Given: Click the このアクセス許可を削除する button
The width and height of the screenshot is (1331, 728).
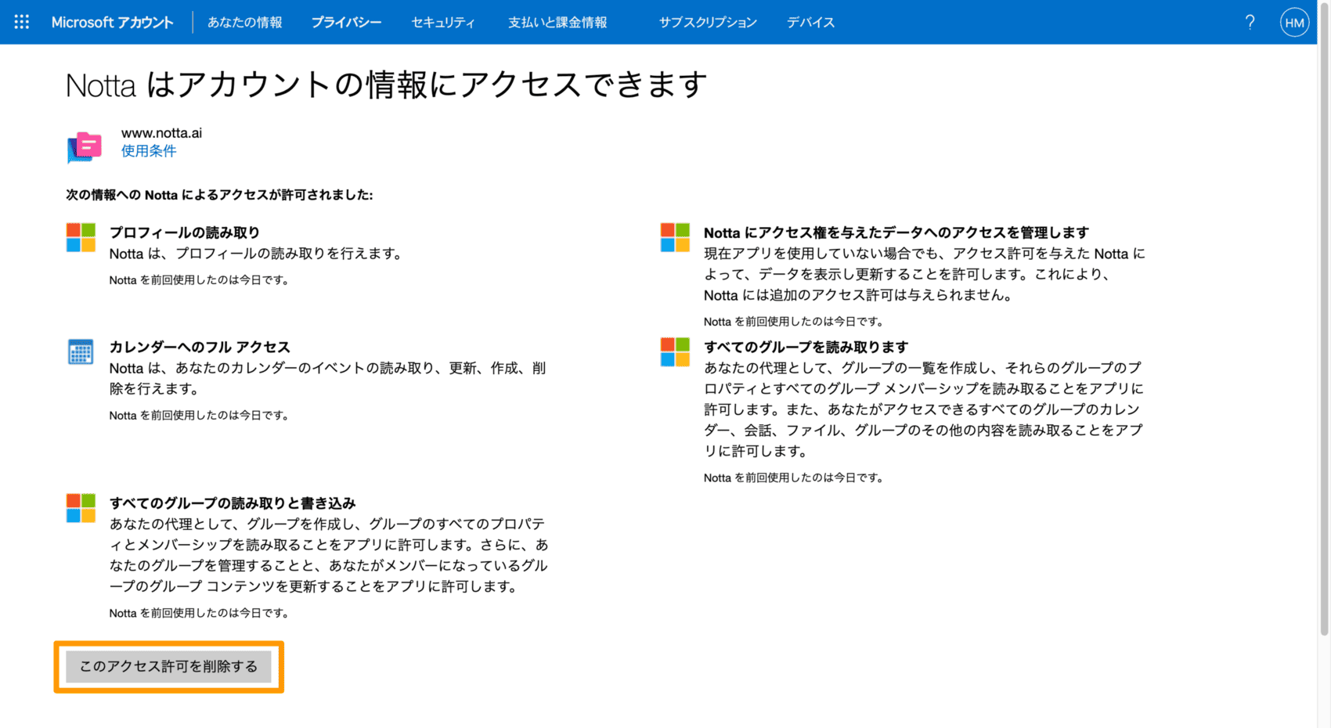Looking at the screenshot, I should [168, 666].
